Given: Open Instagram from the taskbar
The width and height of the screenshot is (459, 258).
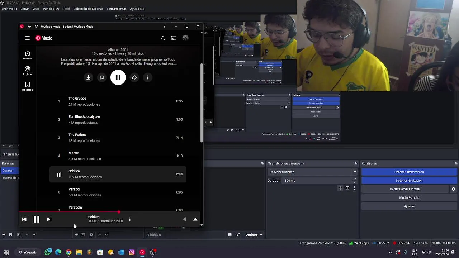Looking at the screenshot, I should tap(132, 252).
